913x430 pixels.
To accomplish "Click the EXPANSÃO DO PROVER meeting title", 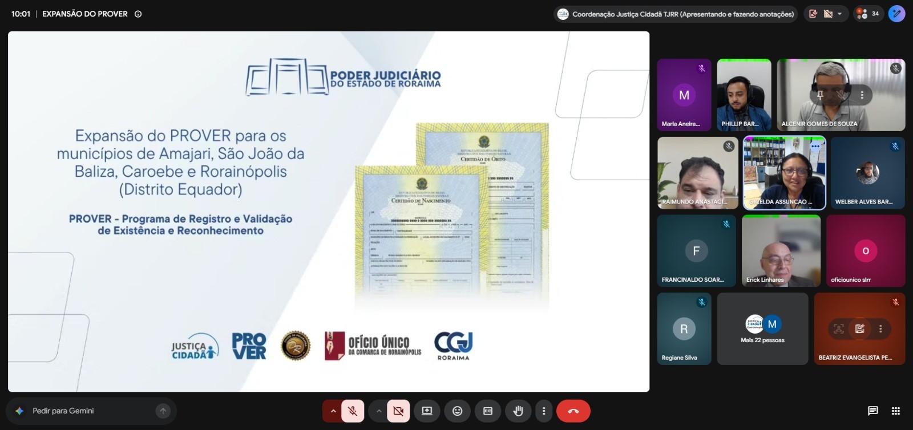I will [x=85, y=14].
